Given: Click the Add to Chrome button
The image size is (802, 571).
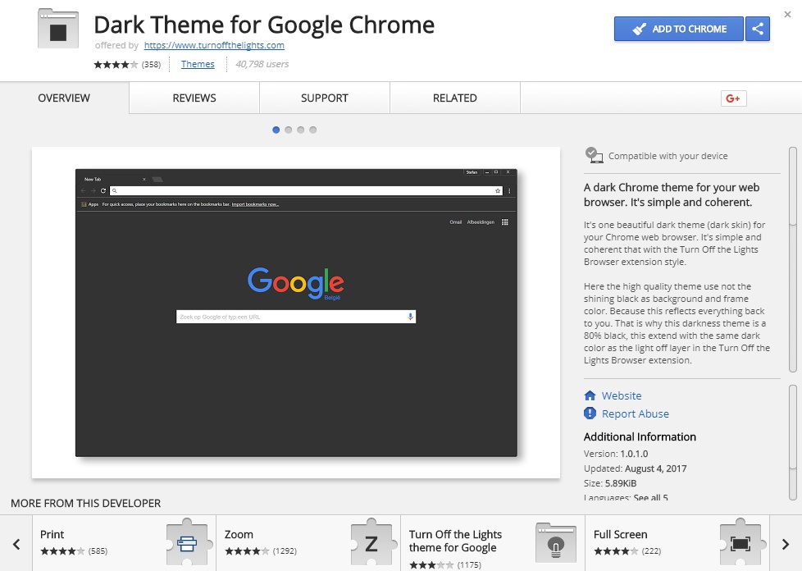Looking at the screenshot, I should pyautogui.click(x=679, y=29).
